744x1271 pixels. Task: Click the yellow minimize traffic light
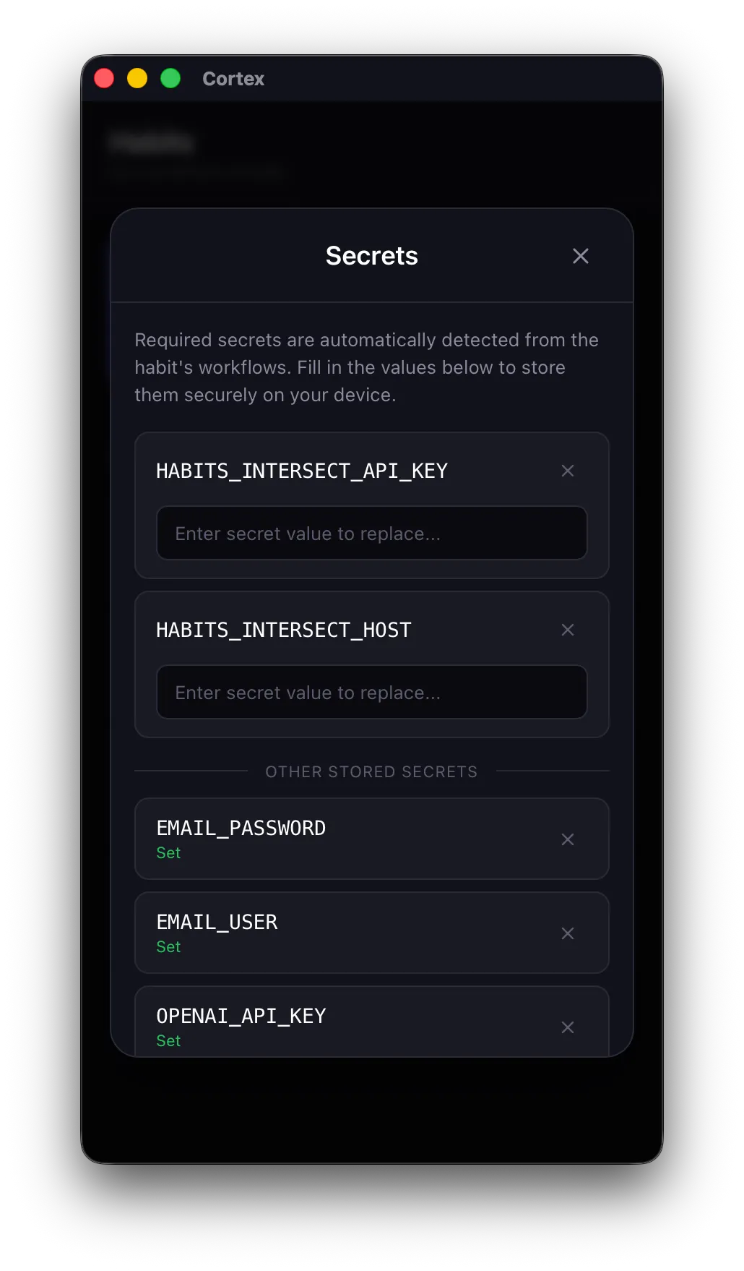(137, 77)
